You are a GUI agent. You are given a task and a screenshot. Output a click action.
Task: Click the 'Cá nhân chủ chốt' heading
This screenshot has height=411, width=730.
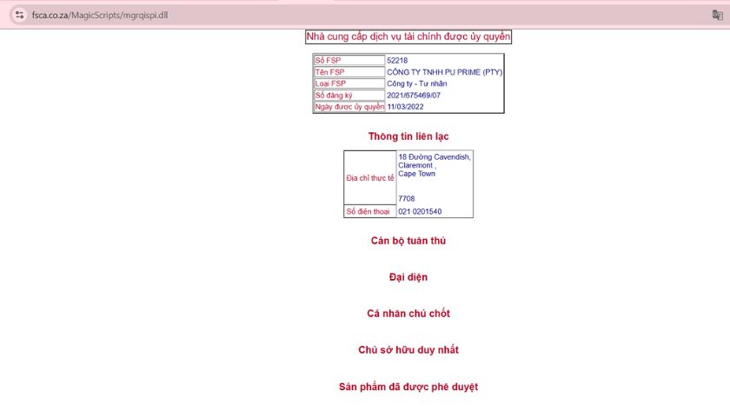[408, 314]
